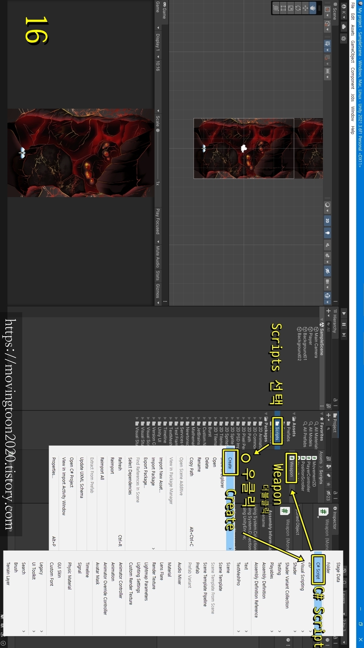This screenshot has height=648, width=364.
Task: Click the Pause button
Action: tap(344, 324)
